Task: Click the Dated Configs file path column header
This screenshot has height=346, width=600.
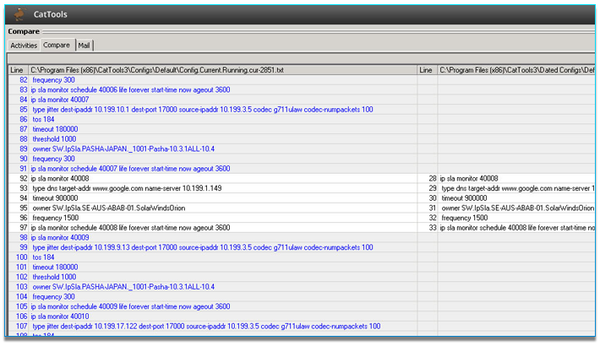Action: tap(515, 70)
